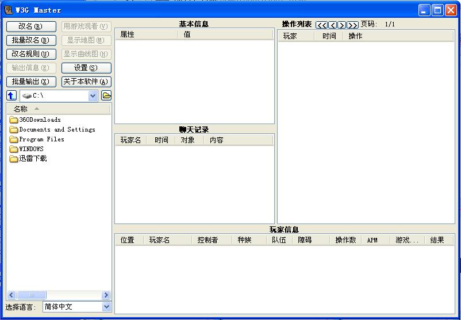Click the 批量输出(X) batch export button
Viewport: 461px width, 320px height.
(x=31, y=82)
